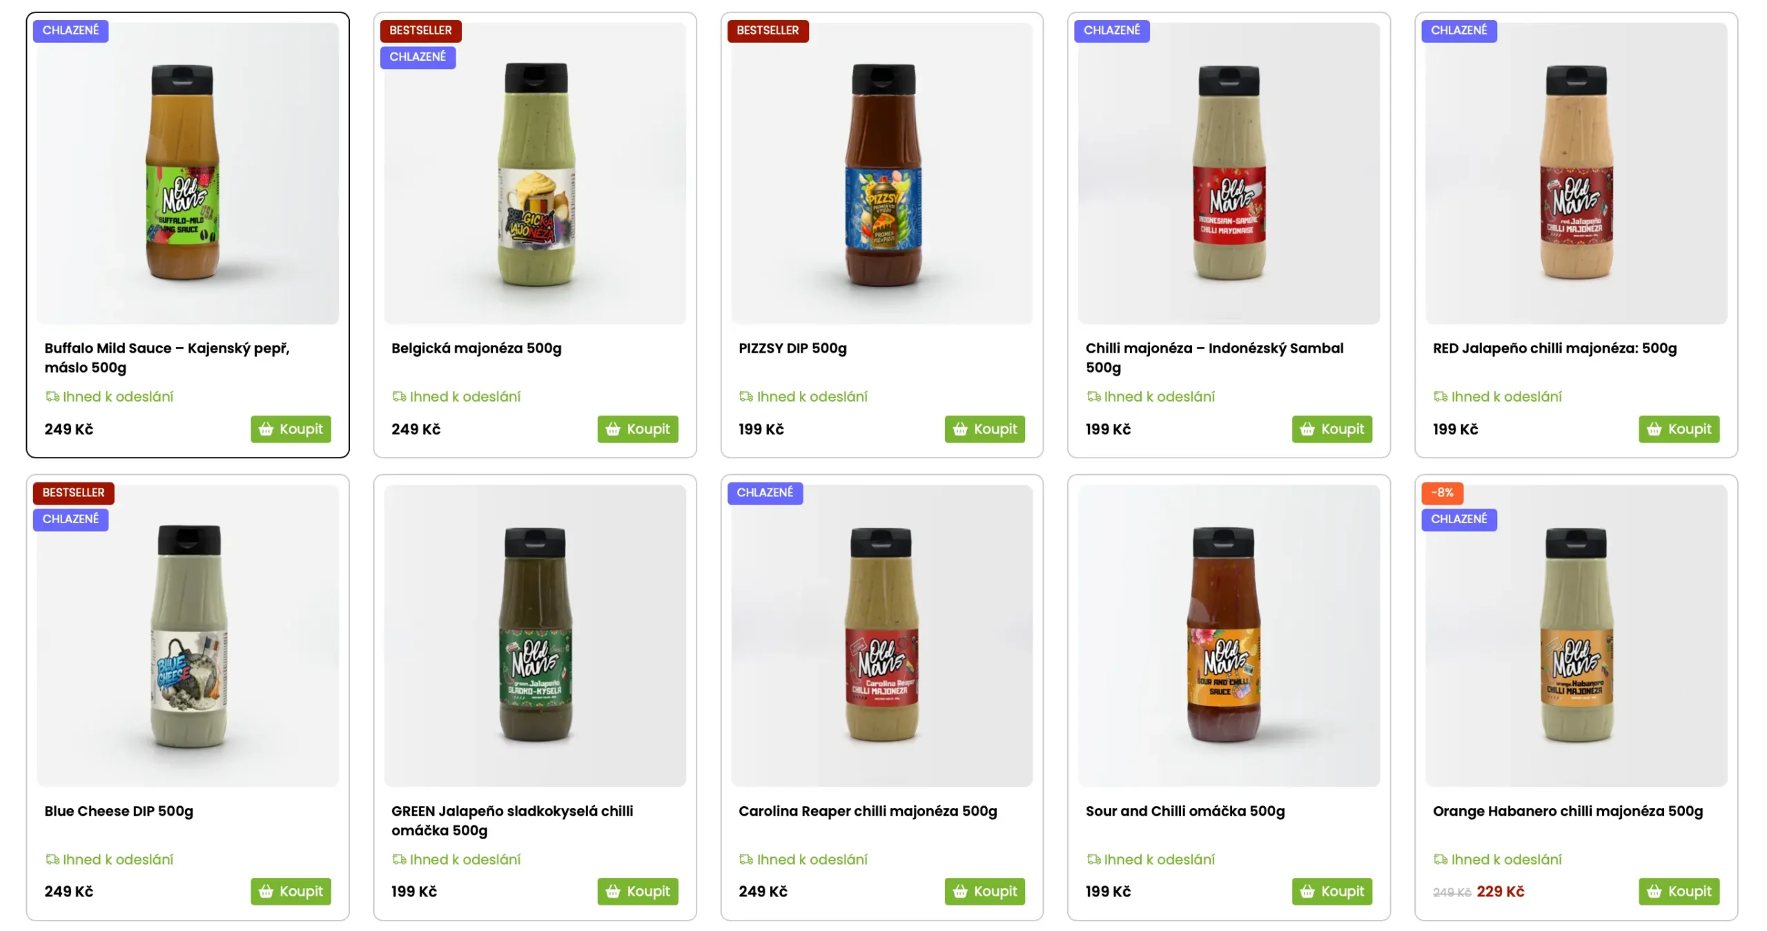
Task: Click the Blue Cheese DIP bottle image
Action: 188,636
